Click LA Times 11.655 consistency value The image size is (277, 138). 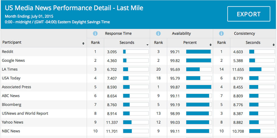click(238, 70)
